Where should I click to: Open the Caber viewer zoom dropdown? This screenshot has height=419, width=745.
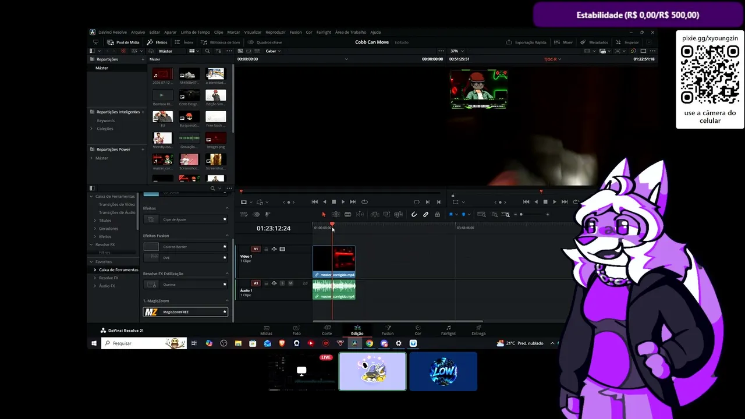(x=273, y=51)
